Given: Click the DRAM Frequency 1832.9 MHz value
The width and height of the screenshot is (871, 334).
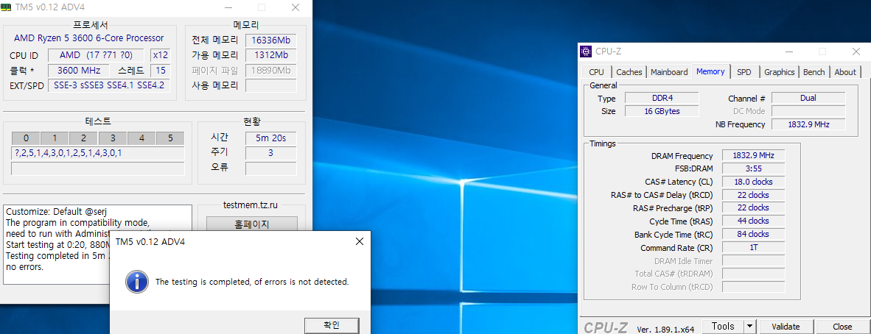Looking at the screenshot, I should tap(753, 155).
